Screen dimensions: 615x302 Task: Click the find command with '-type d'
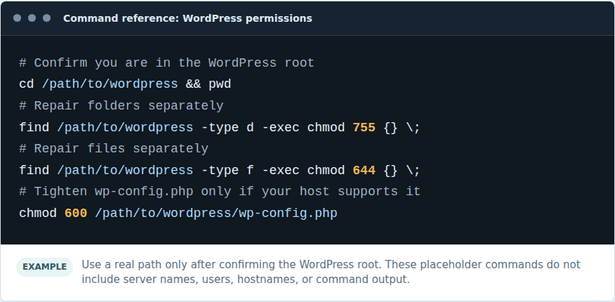220,127
